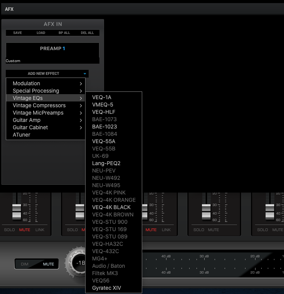Choose VEQ-HA32C equalizer
Screen dimensions: 284x294
click(x=114, y=243)
